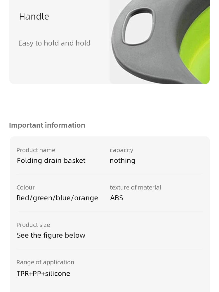This screenshot has height=292, width=219.
Task: Select the "Red/green/blue/orange" colour value
Action: tap(57, 198)
